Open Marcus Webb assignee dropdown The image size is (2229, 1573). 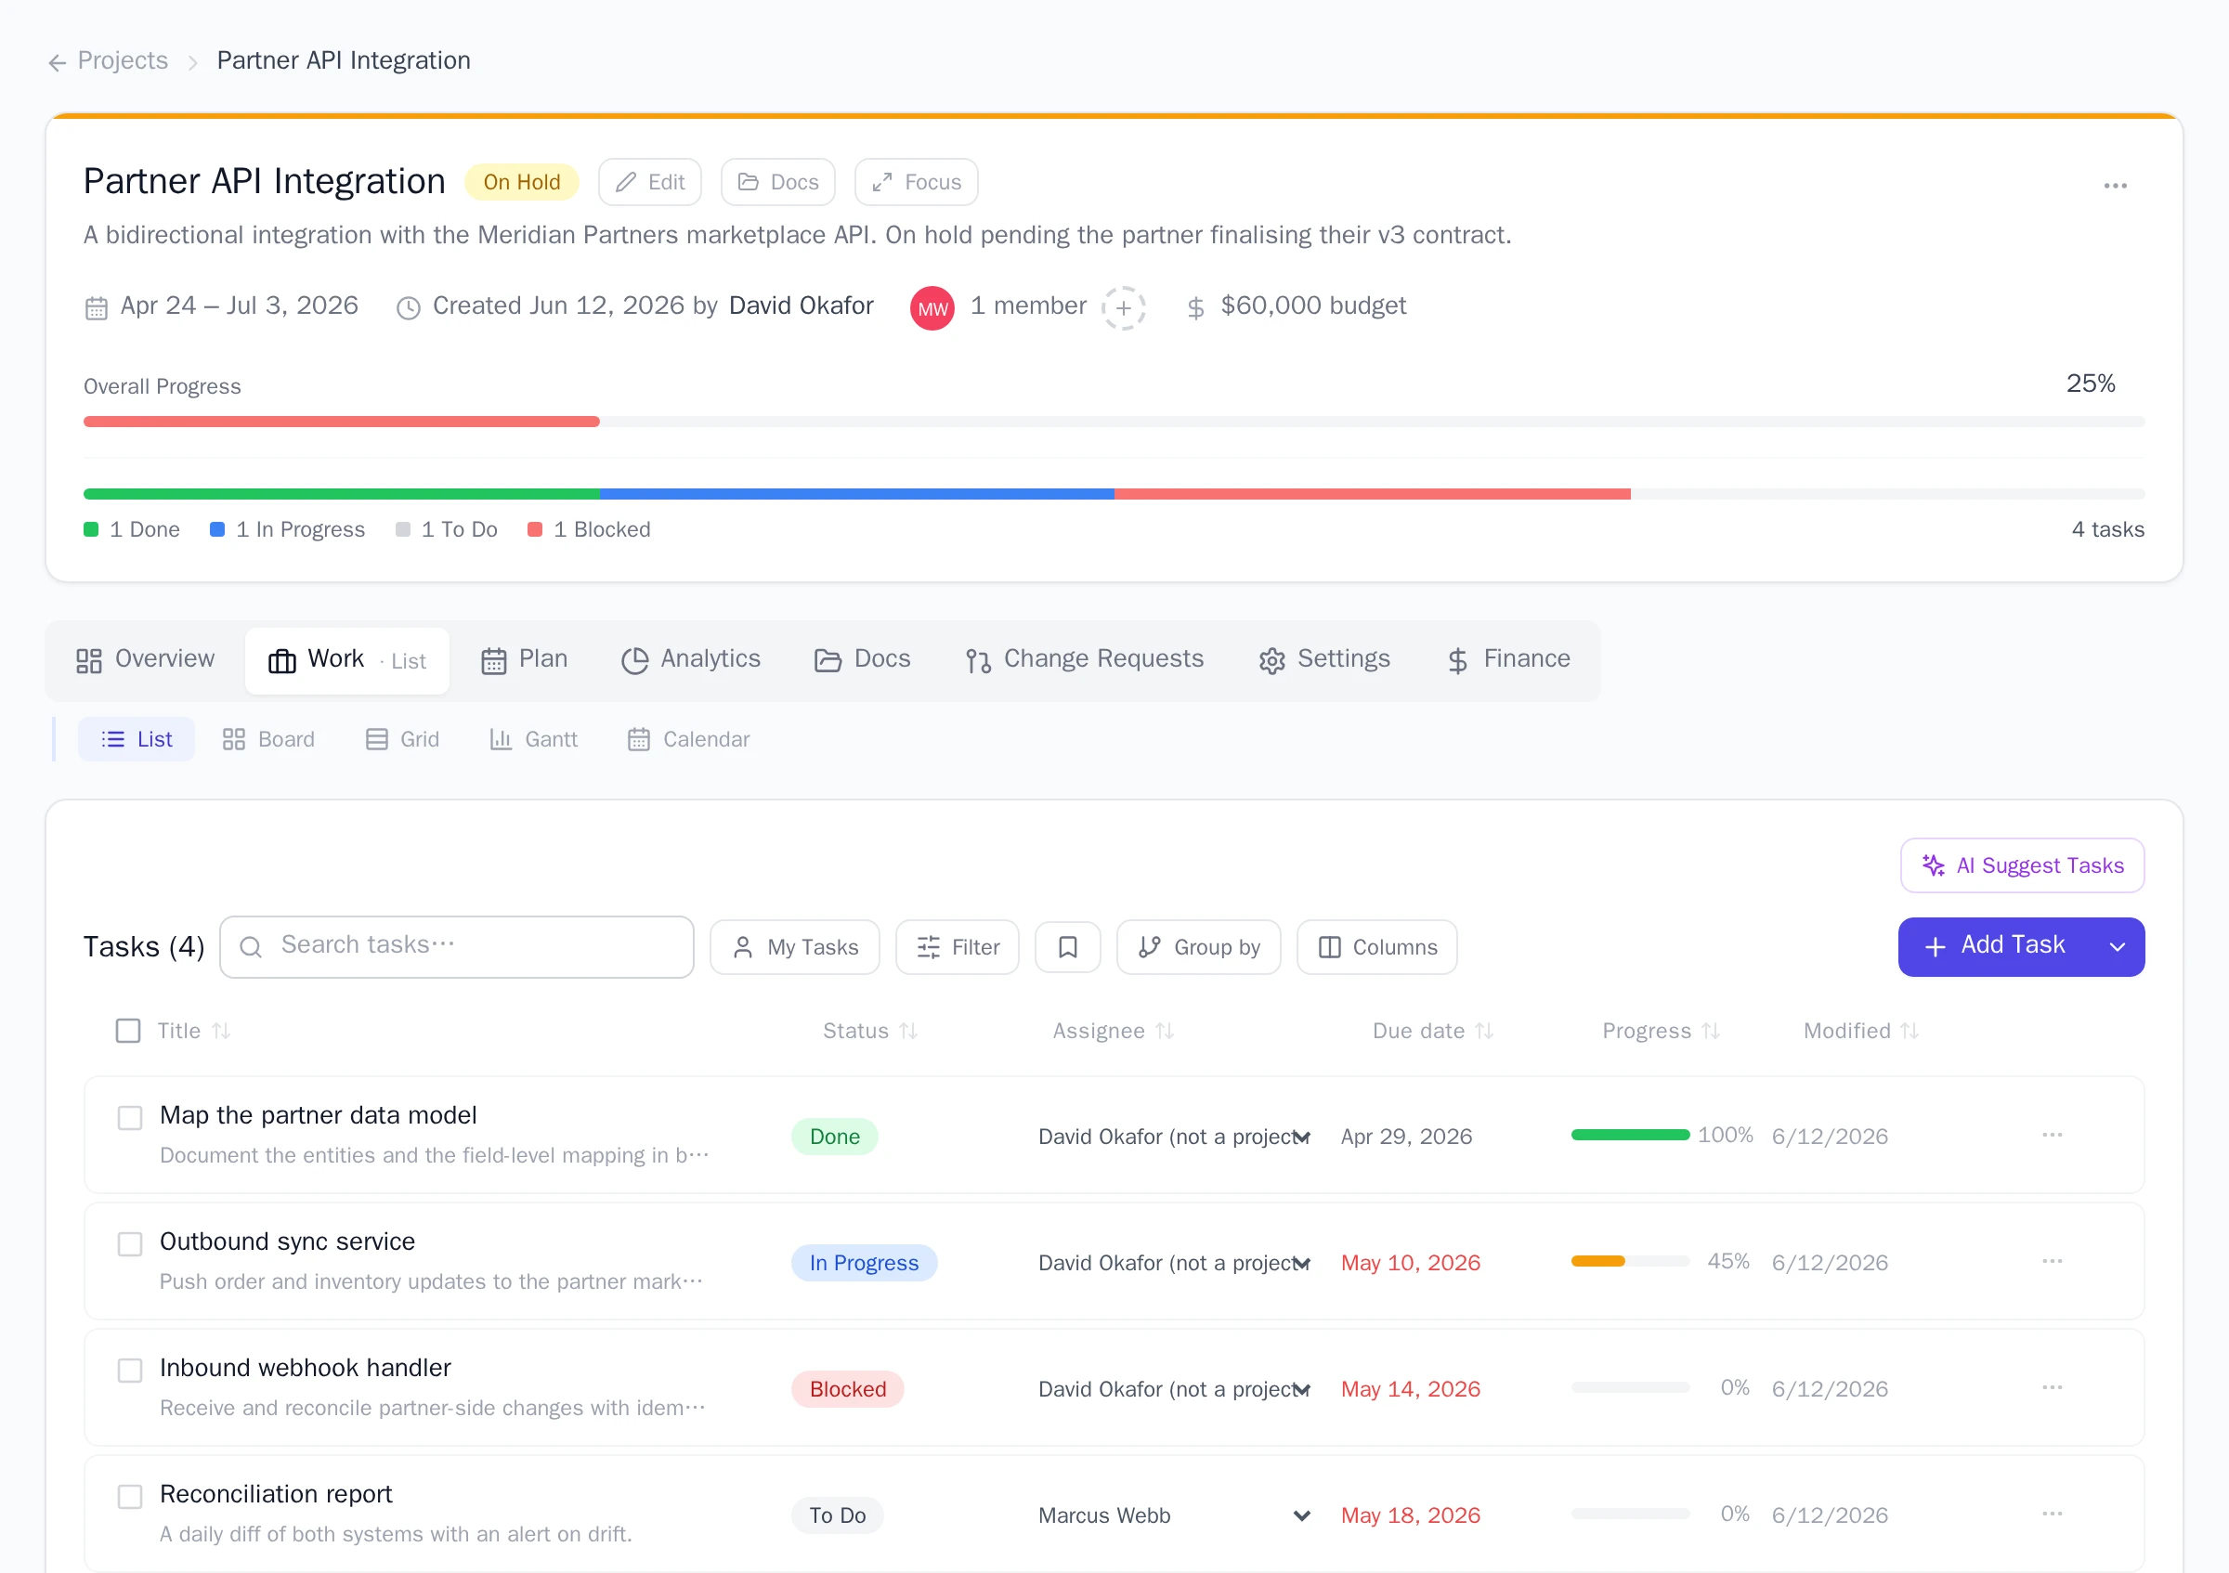tap(1175, 1514)
